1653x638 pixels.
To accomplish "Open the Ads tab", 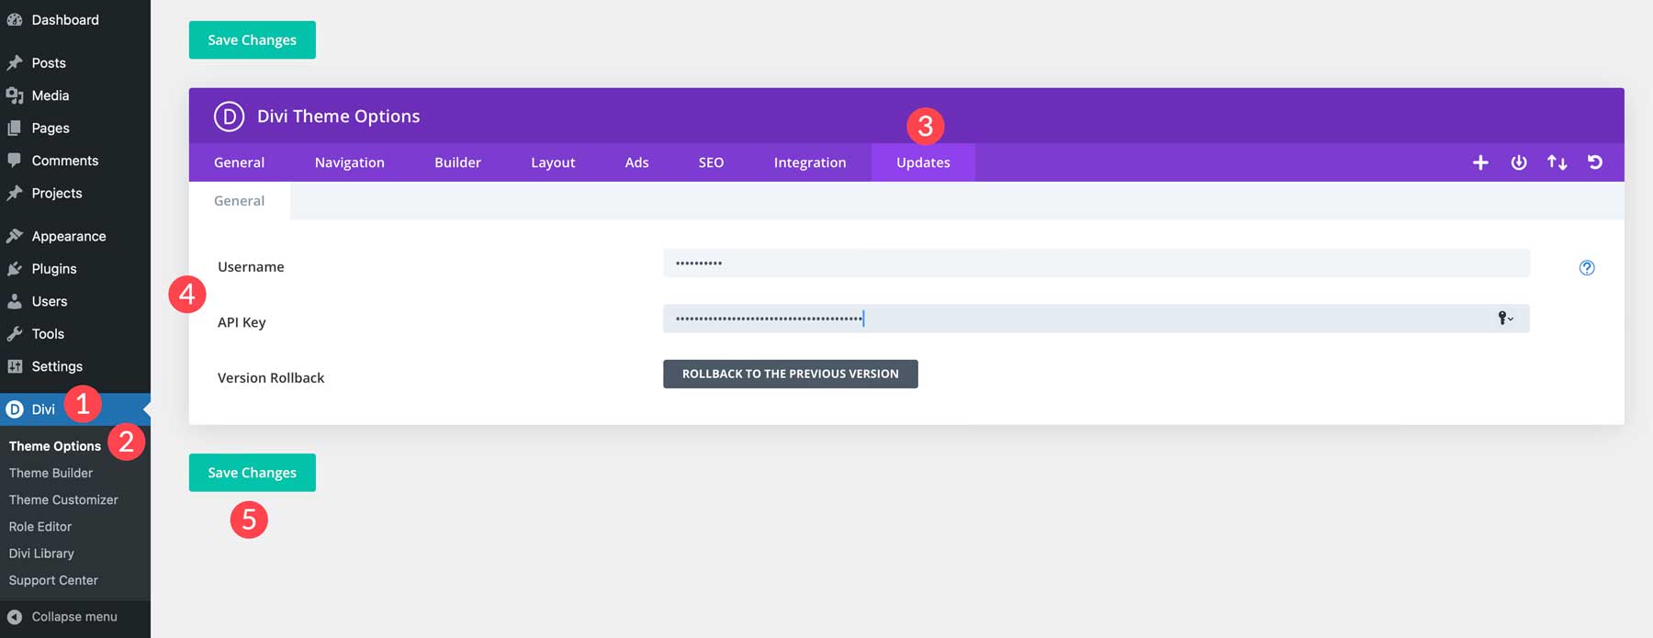I will pyautogui.click(x=636, y=162).
